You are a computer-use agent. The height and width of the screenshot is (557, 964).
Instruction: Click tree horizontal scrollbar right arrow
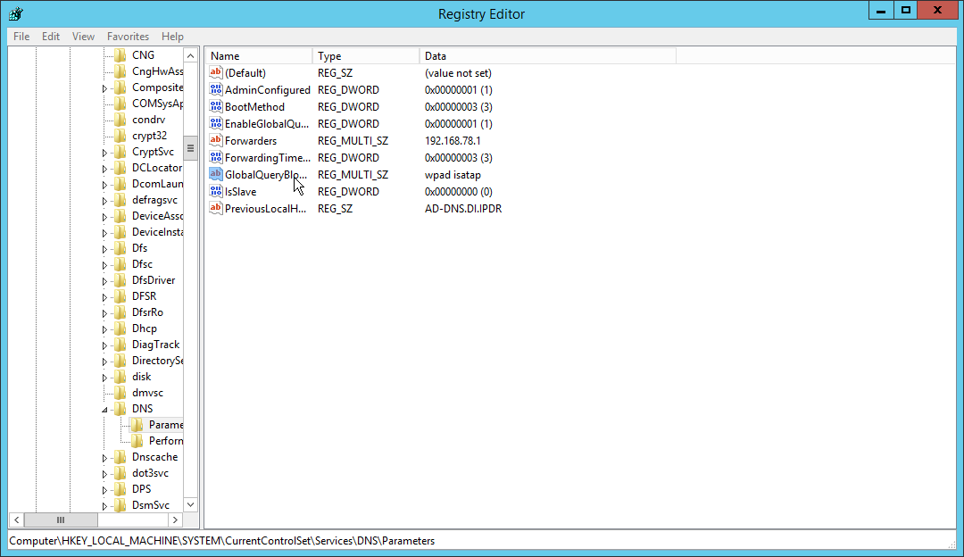coord(175,520)
